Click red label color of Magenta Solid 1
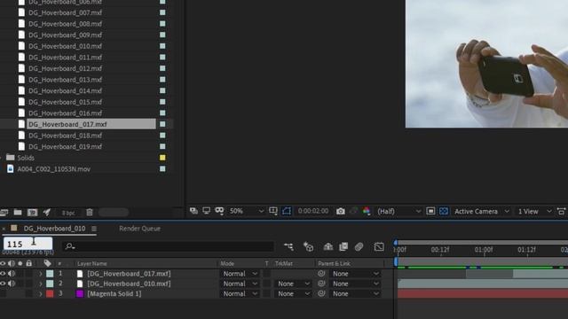Viewport: 568px width, 319px height. point(50,293)
